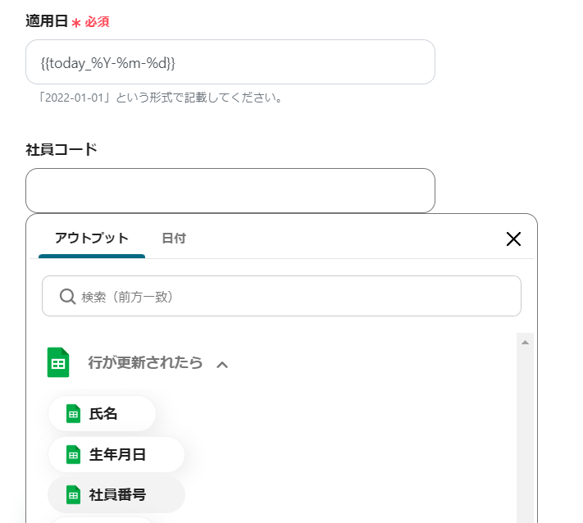
Task: Click the 行が更新されたら section title
Action: [145, 362]
